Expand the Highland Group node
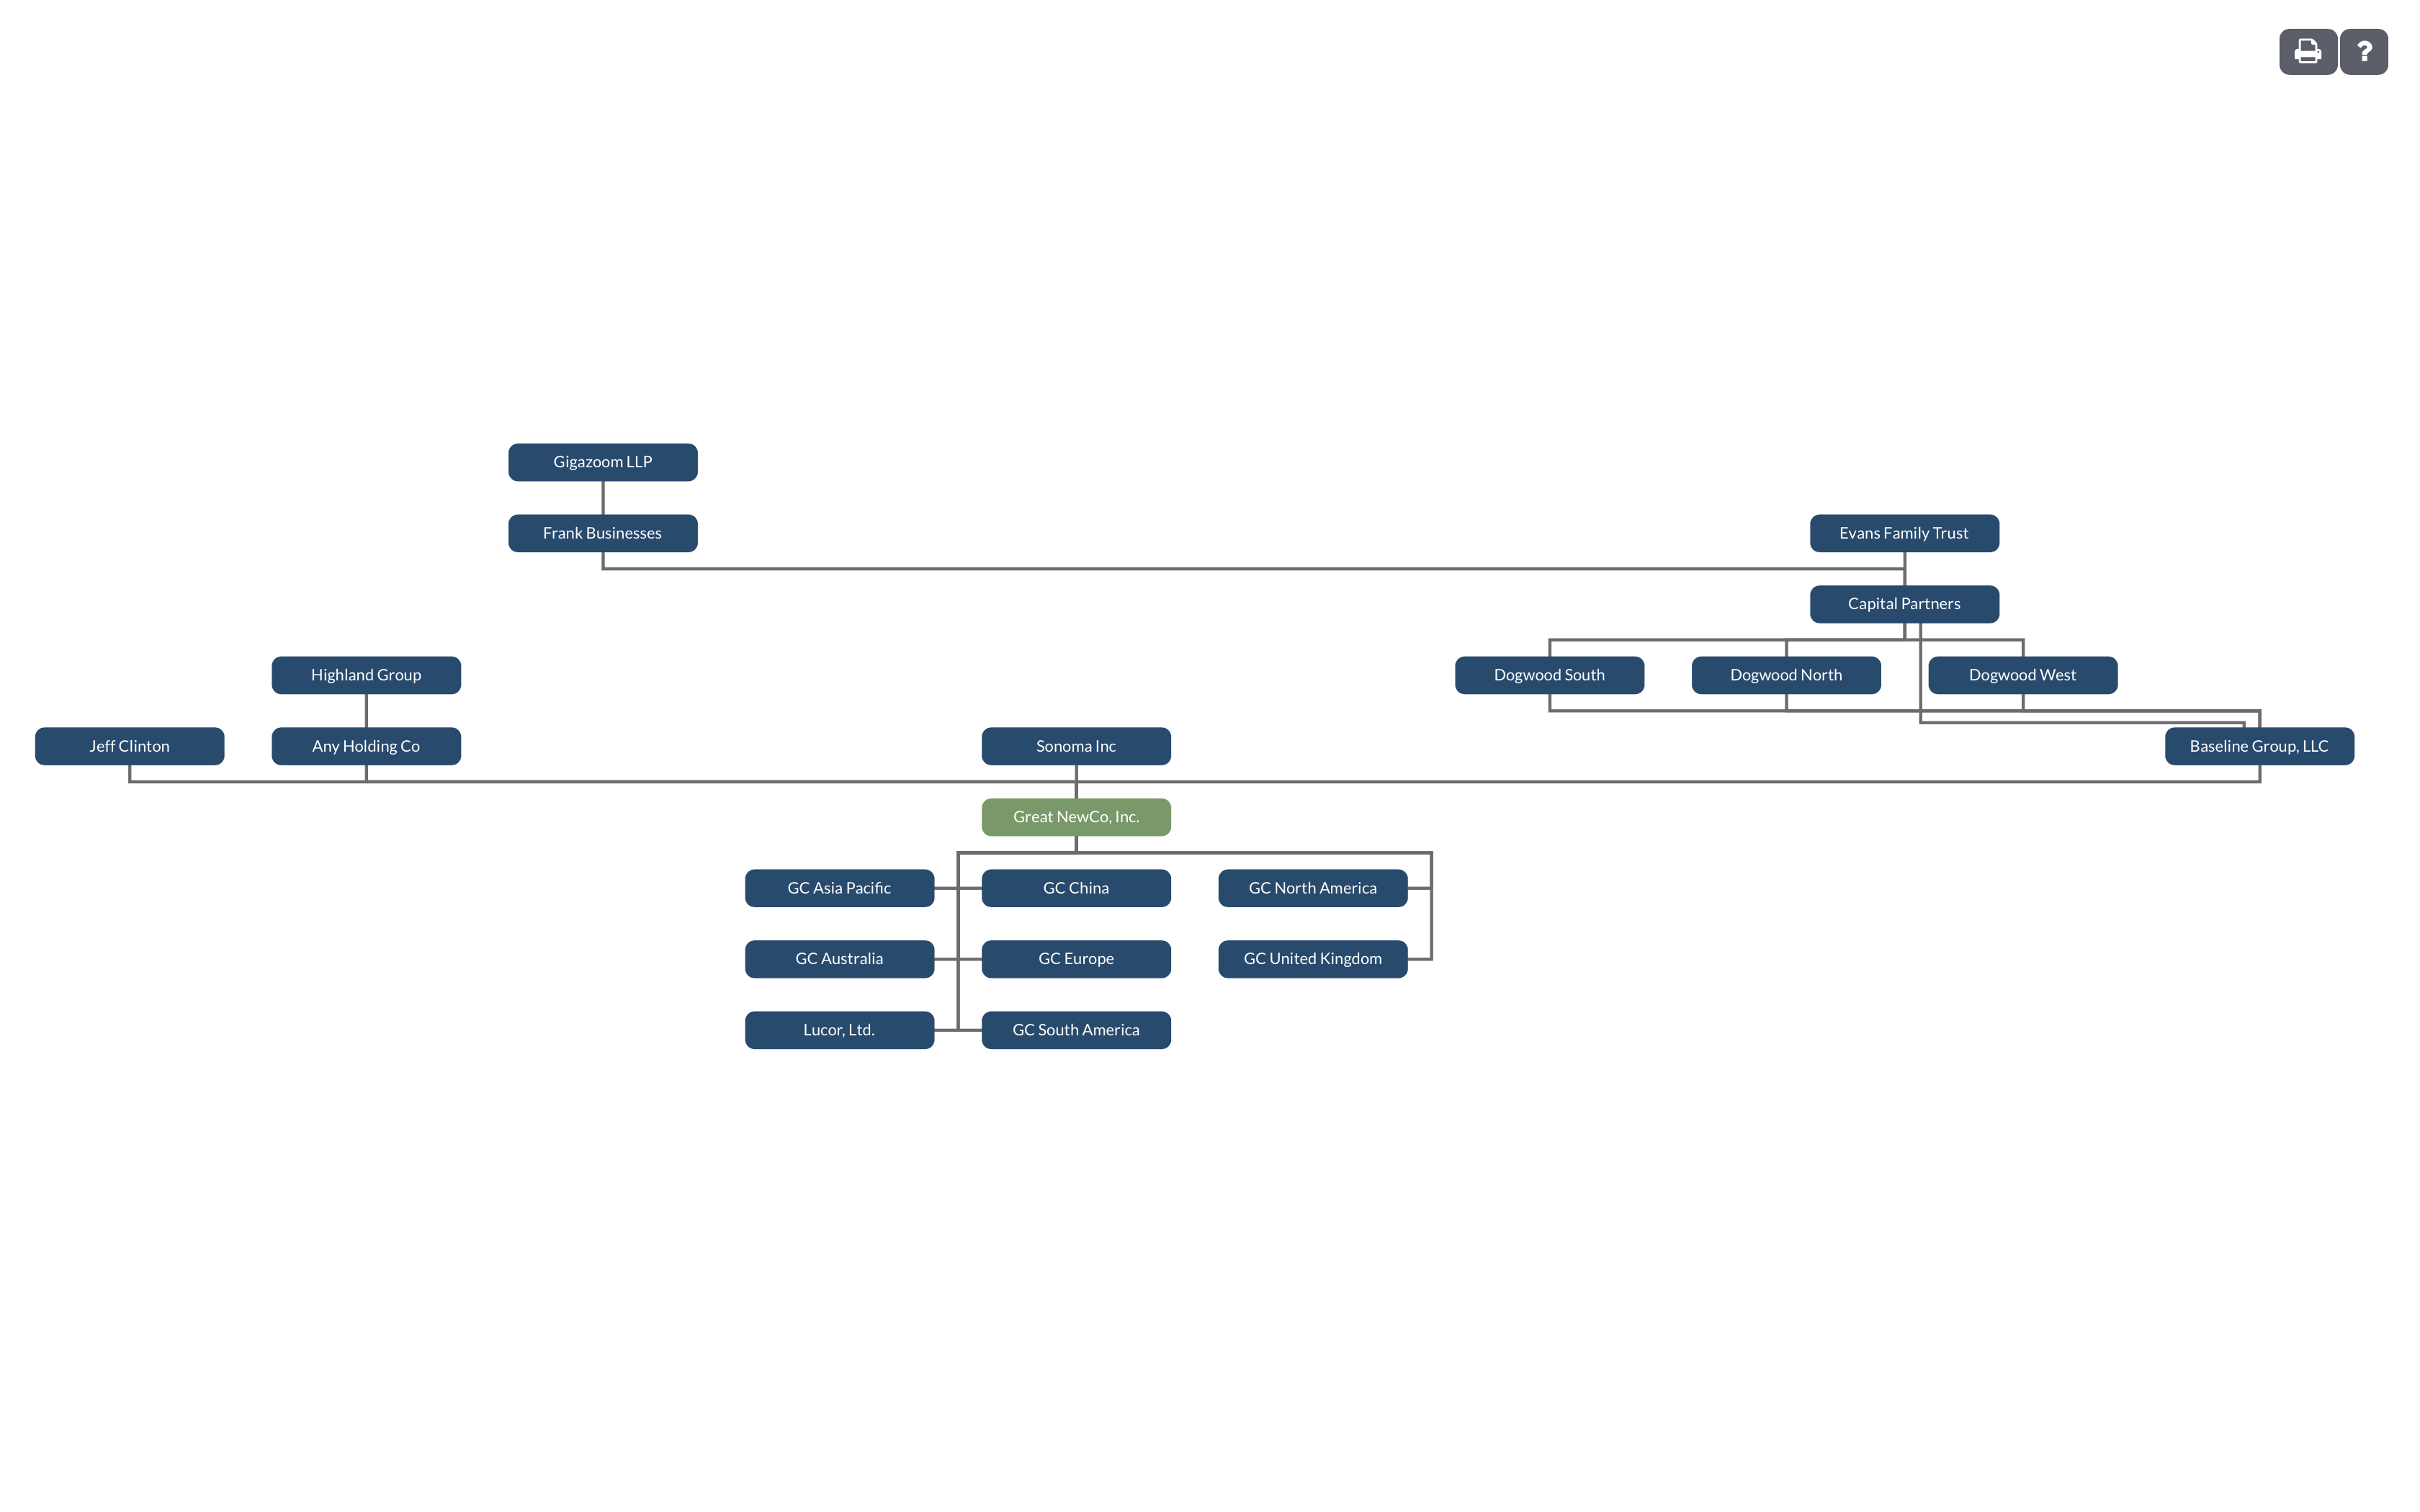Screen dimensions: 2420x1512 pos(366,674)
